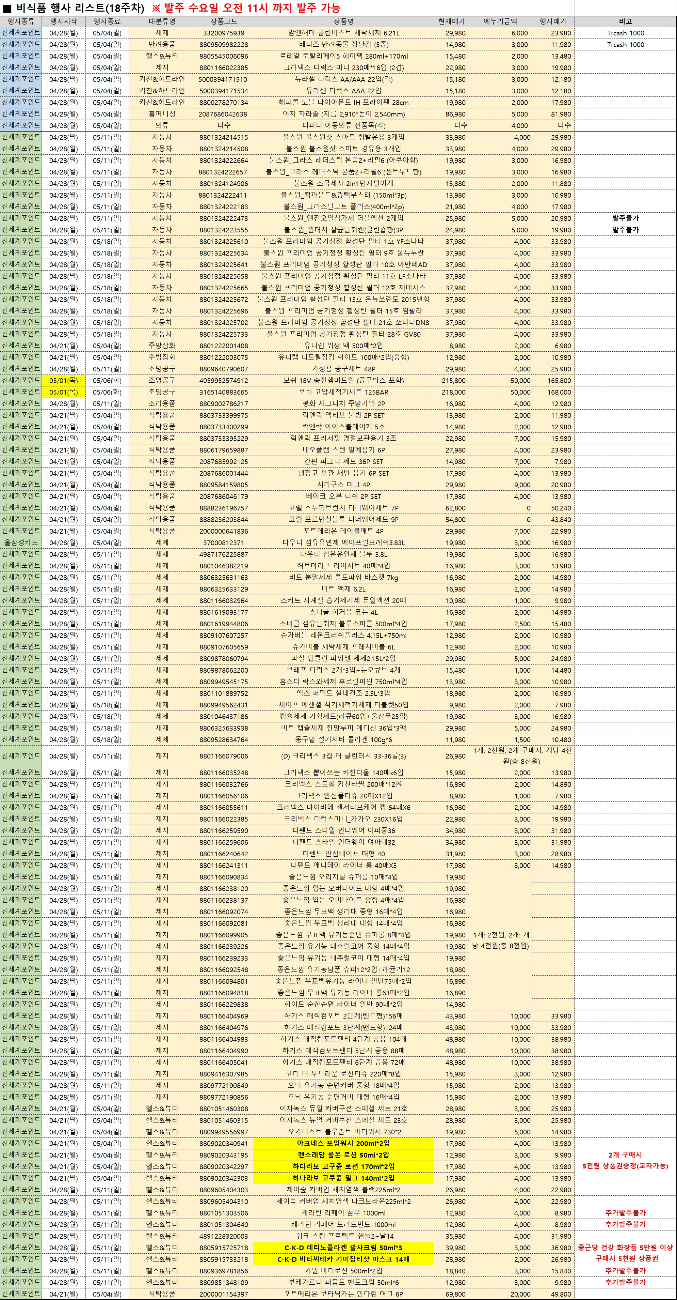Click the 이지 파라솔 product name cell
The height and width of the screenshot is (1300, 677).
click(x=343, y=114)
